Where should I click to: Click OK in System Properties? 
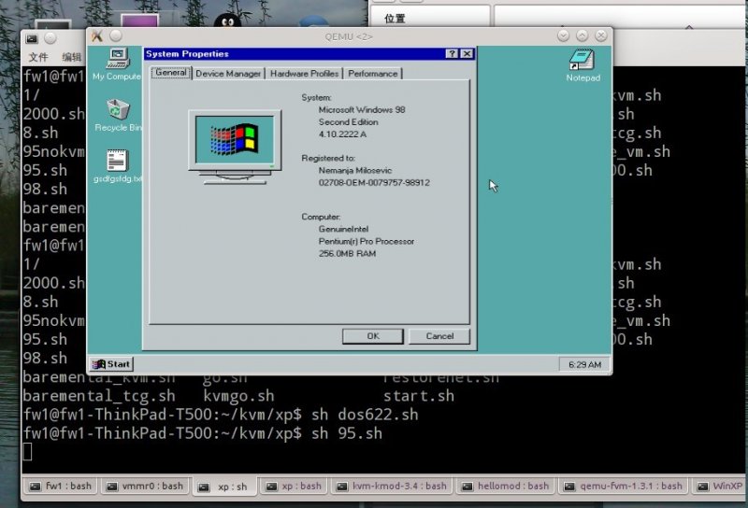[x=373, y=336]
